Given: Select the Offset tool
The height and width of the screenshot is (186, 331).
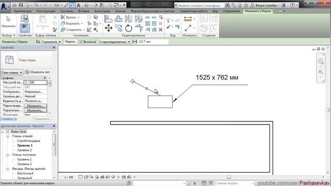Looking at the screenshot, I should [118, 19].
